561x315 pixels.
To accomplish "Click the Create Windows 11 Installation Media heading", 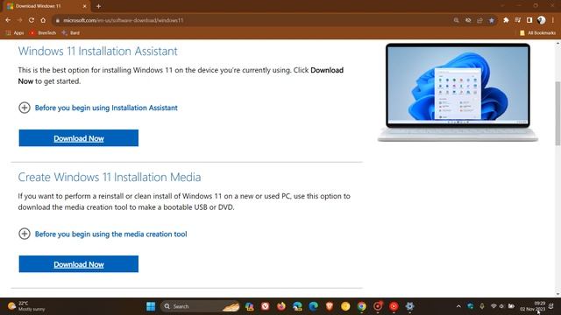I will [x=110, y=177].
